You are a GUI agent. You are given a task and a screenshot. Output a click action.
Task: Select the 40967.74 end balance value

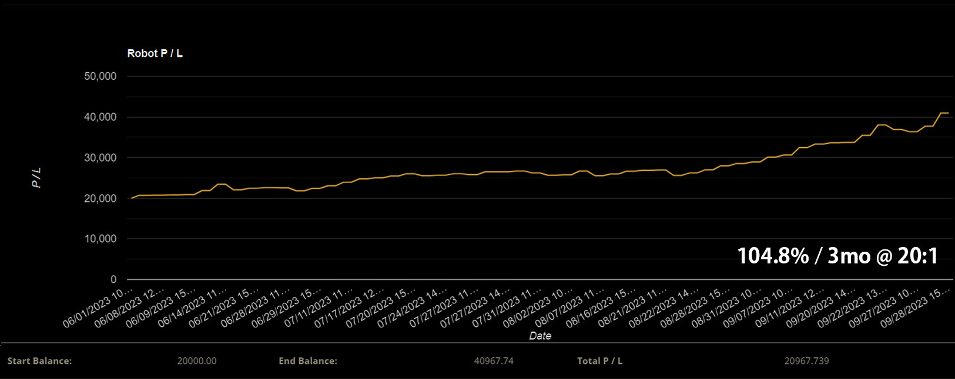point(494,361)
